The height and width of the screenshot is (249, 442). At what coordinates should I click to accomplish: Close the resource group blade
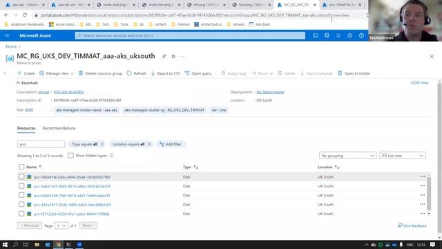click(432, 57)
